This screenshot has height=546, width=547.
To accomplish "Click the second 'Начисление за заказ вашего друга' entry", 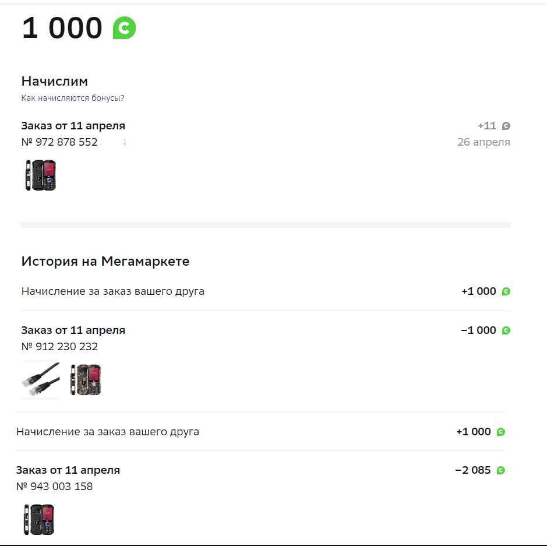I will [x=107, y=432].
